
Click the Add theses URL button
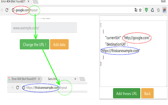tap(127, 93)
